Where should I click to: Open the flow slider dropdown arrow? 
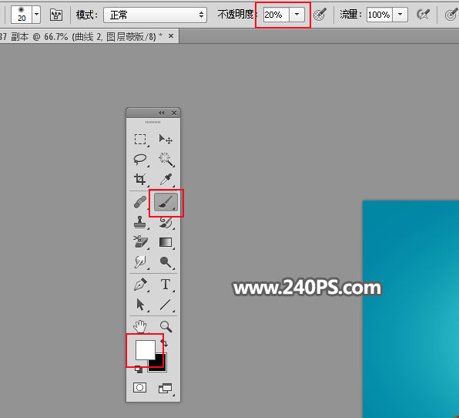click(x=400, y=15)
